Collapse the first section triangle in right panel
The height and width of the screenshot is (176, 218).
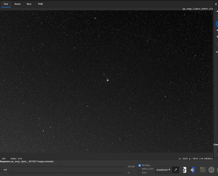(217, 11)
